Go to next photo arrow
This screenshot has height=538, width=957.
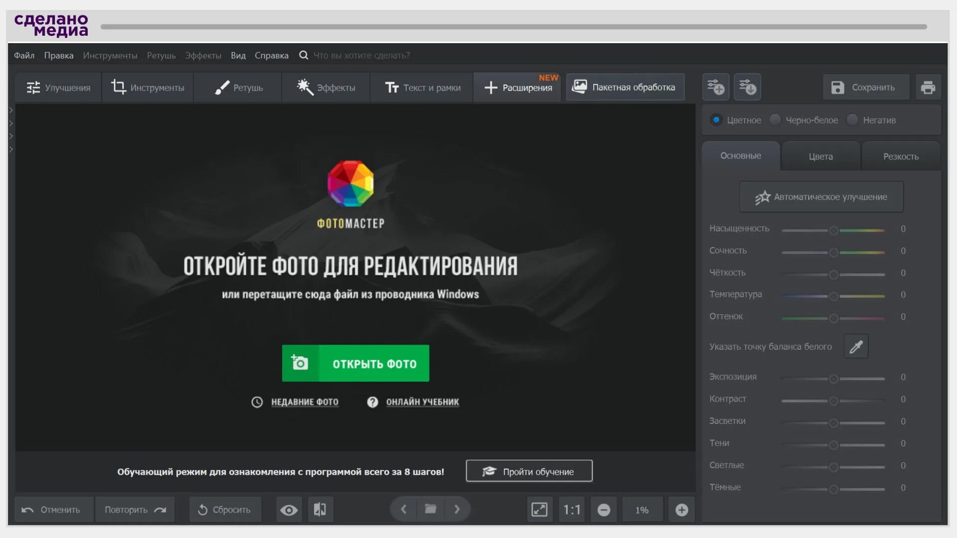[457, 509]
